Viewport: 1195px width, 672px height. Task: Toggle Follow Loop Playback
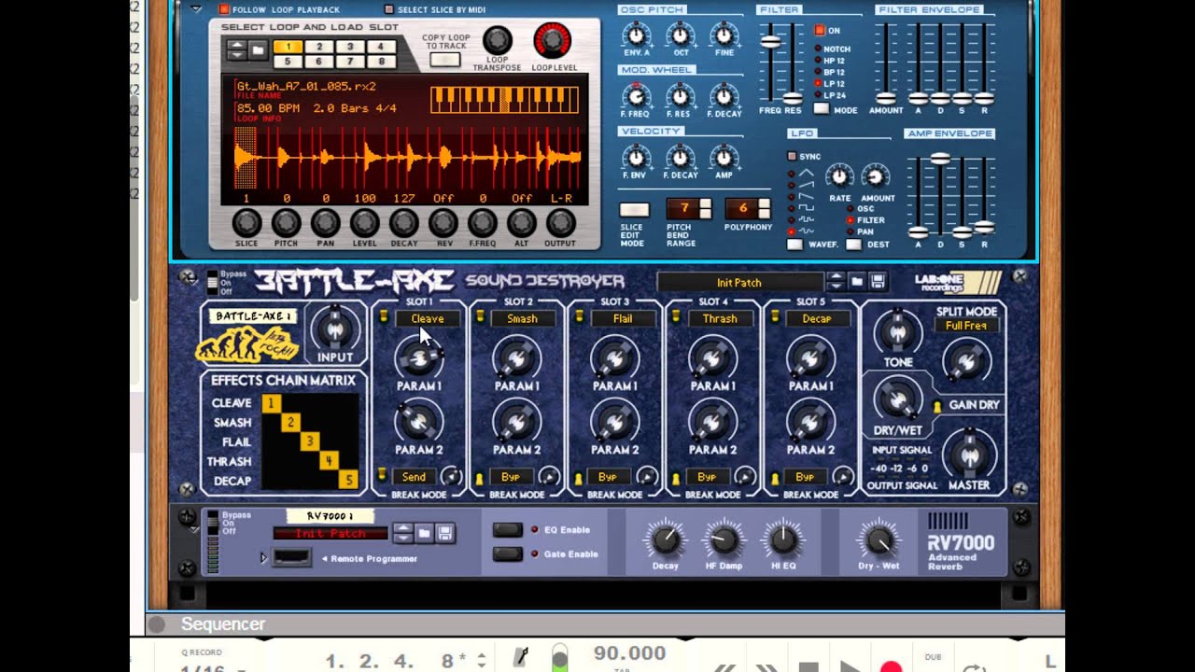pyautogui.click(x=224, y=9)
